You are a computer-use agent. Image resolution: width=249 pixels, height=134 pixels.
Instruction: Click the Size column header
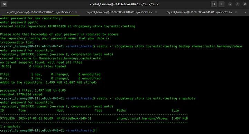point(175,111)
